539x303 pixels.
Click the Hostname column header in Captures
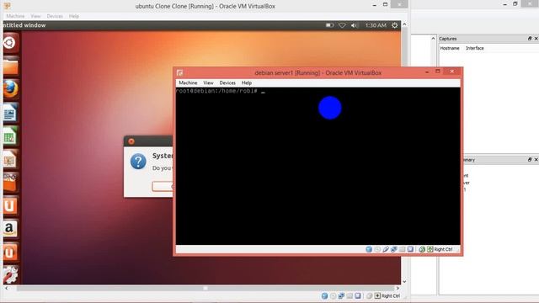click(450, 48)
